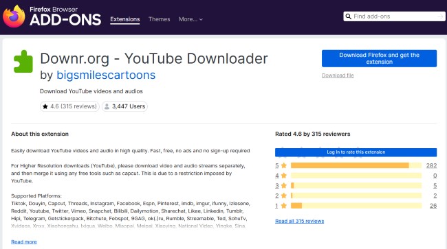Screen dimensions: 447x249
Task: Click the 4.6 (315 reviews) rating badge
Action: (69, 106)
